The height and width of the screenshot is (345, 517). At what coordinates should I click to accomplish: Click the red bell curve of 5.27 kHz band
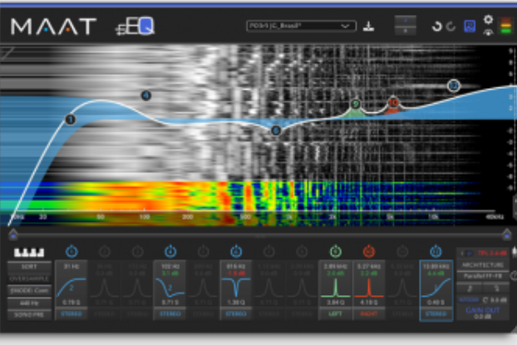368,288
